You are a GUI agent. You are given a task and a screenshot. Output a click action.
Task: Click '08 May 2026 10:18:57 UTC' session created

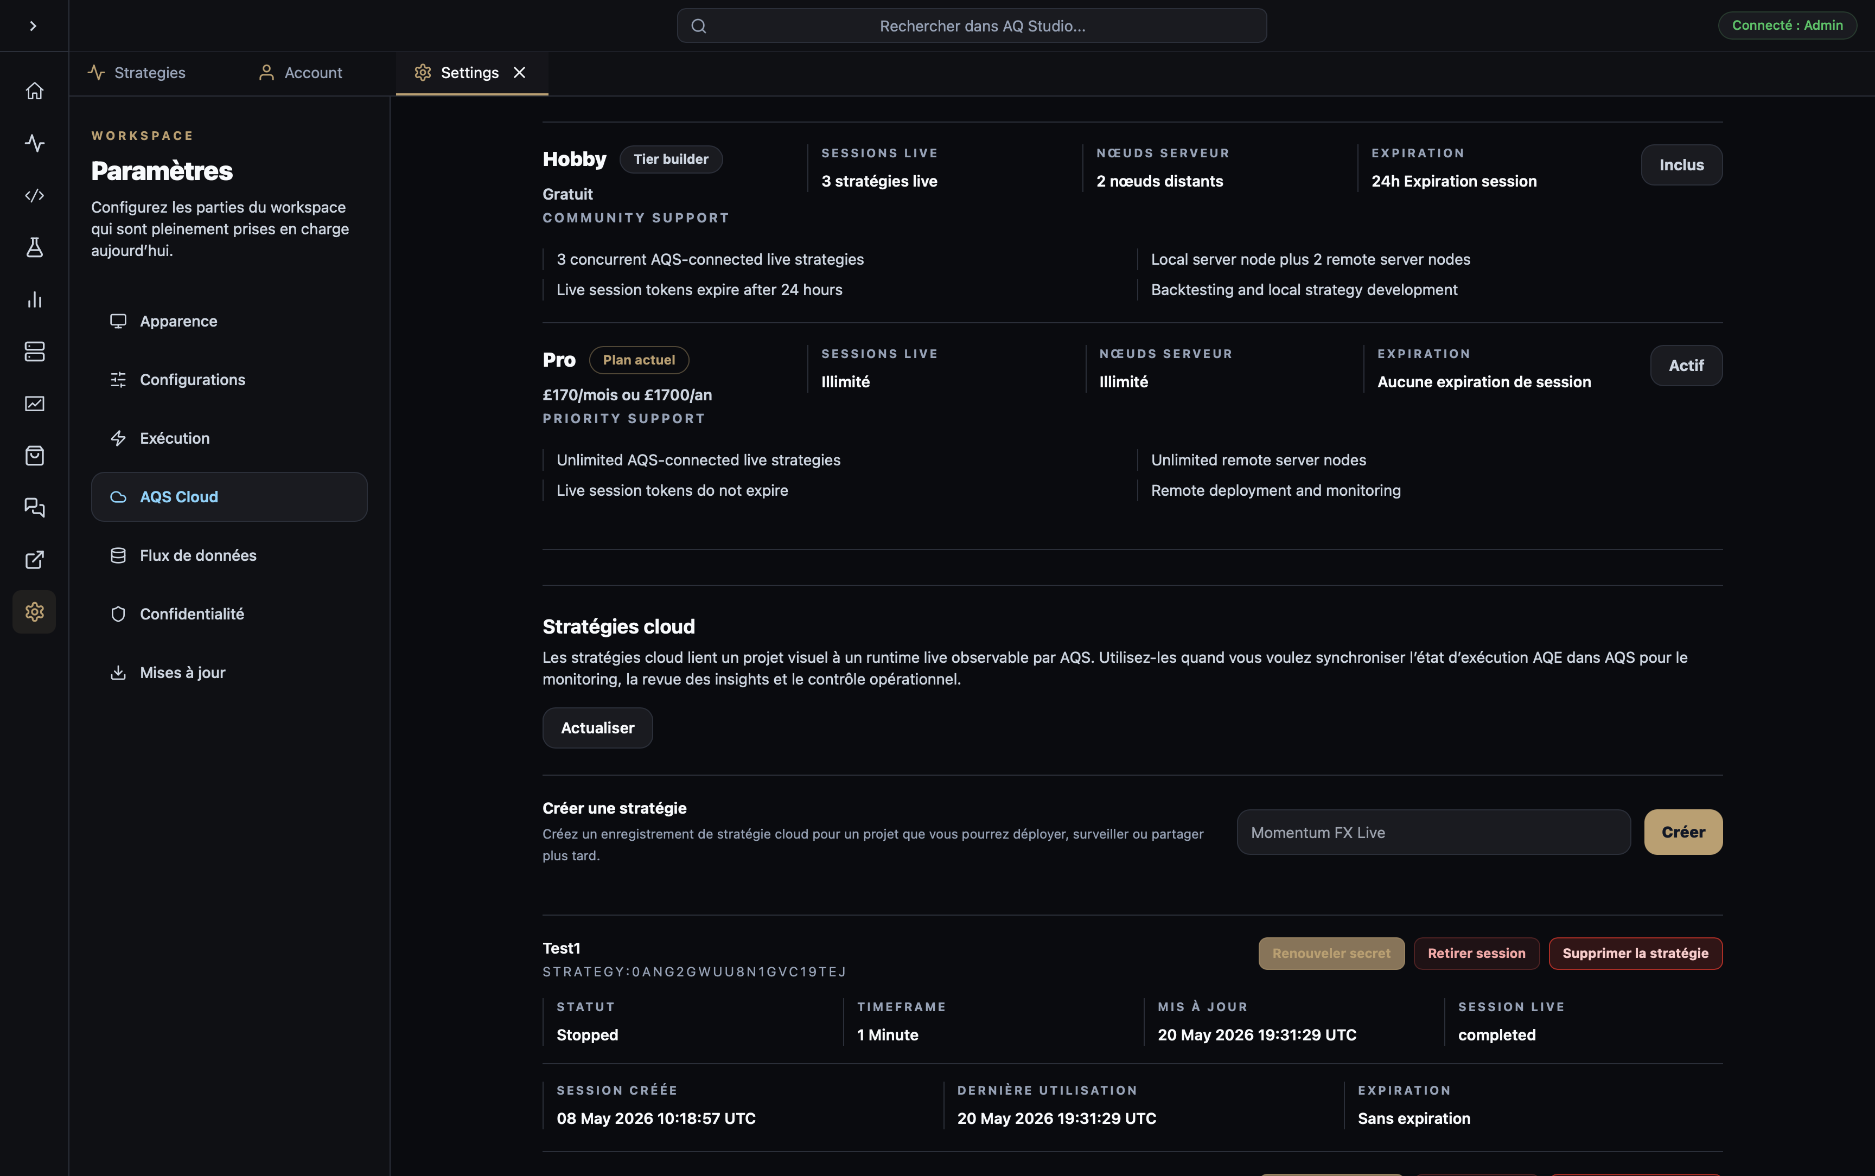pyautogui.click(x=655, y=1119)
